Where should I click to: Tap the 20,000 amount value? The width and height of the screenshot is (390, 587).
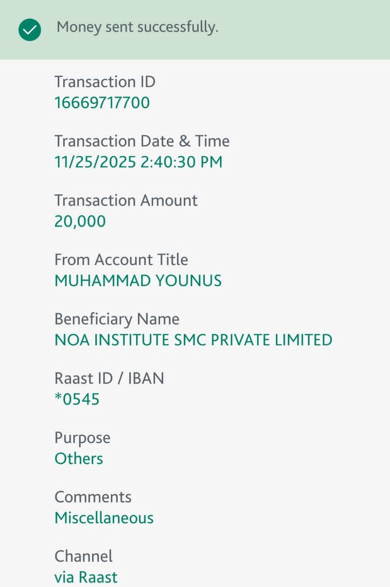[x=80, y=222]
